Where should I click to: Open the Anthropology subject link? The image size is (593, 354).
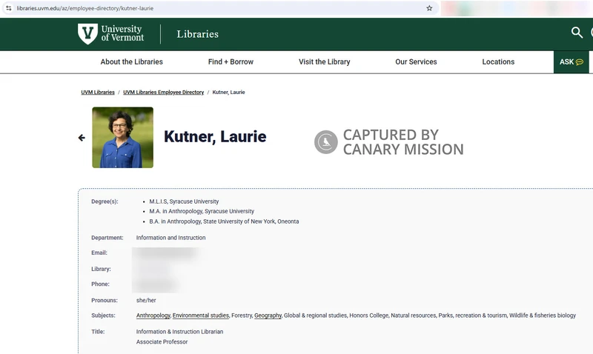click(153, 315)
